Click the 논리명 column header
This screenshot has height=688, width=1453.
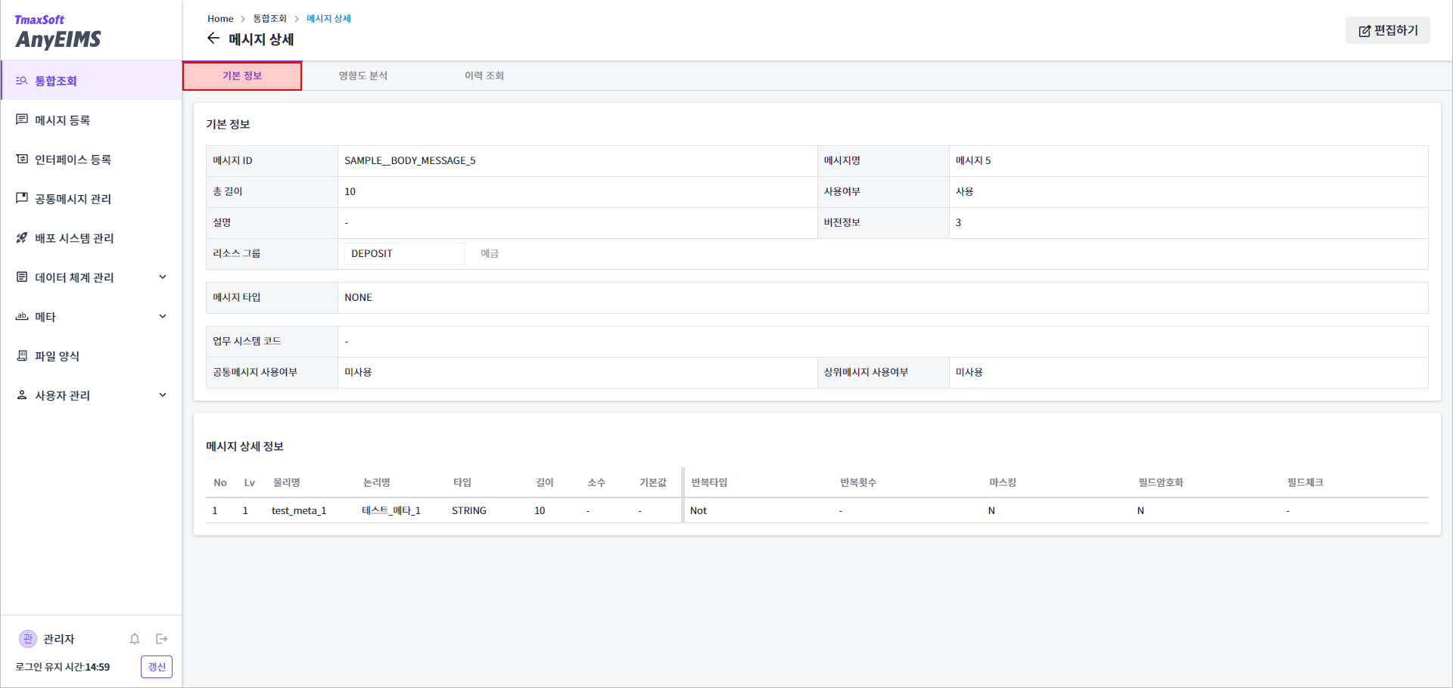tap(376, 482)
